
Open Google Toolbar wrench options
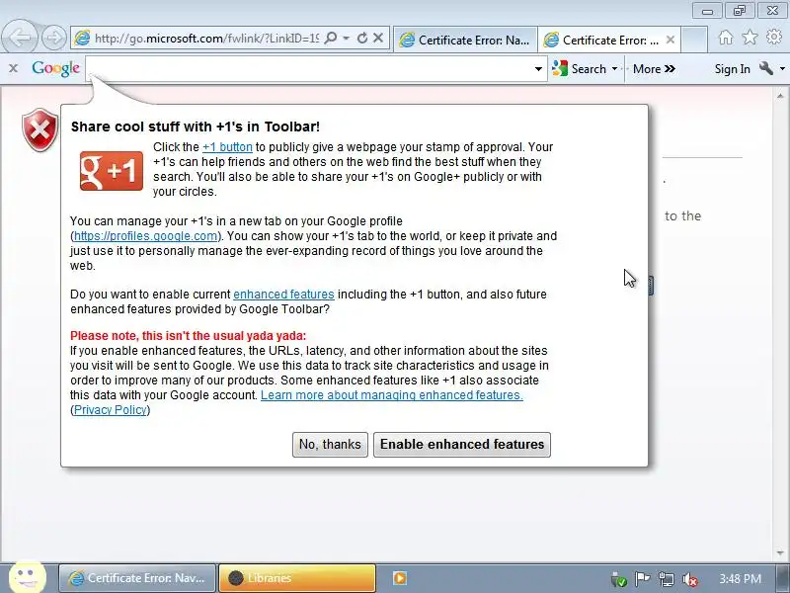(766, 68)
